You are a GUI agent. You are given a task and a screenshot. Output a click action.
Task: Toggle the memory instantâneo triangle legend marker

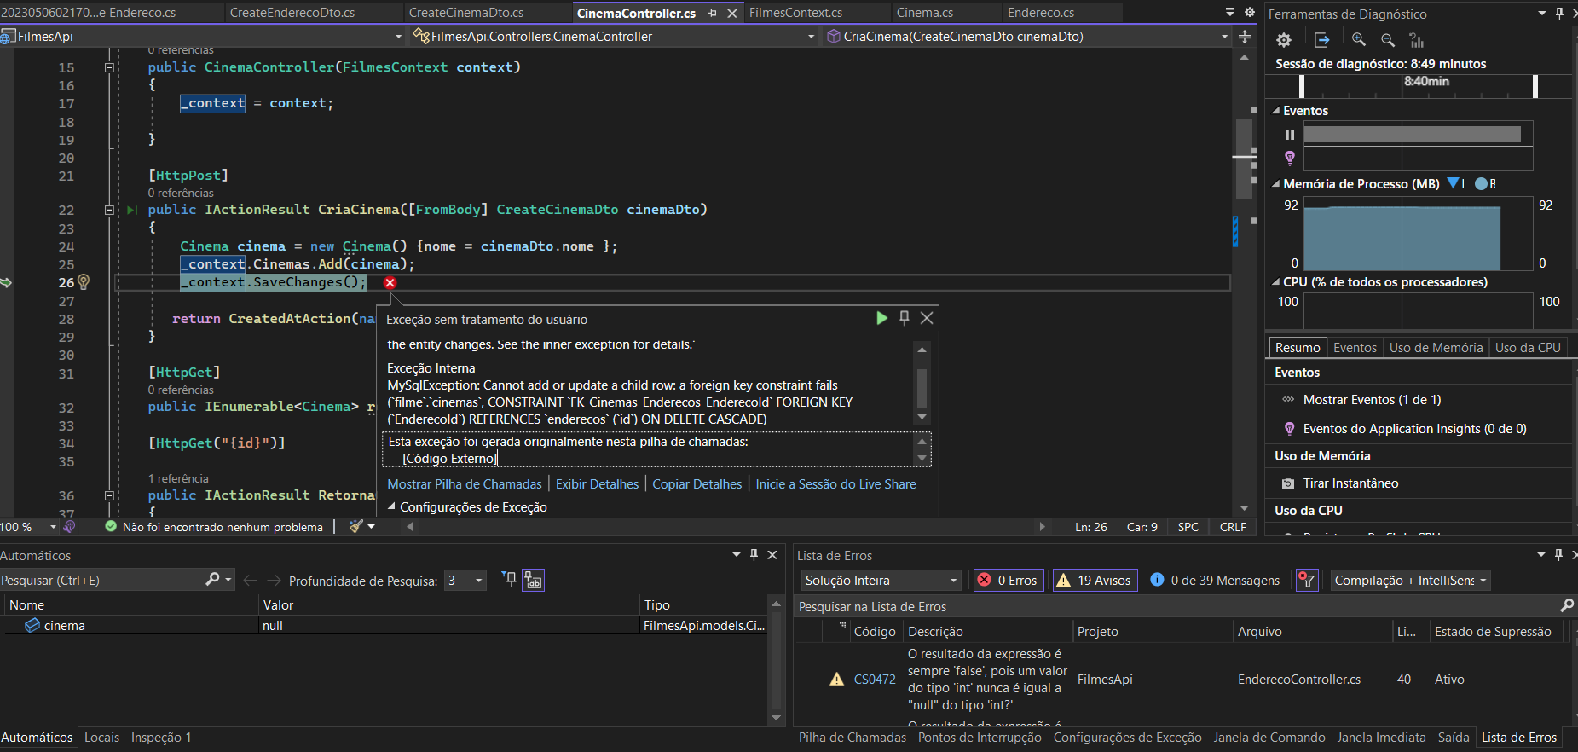[x=1454, y=183]
